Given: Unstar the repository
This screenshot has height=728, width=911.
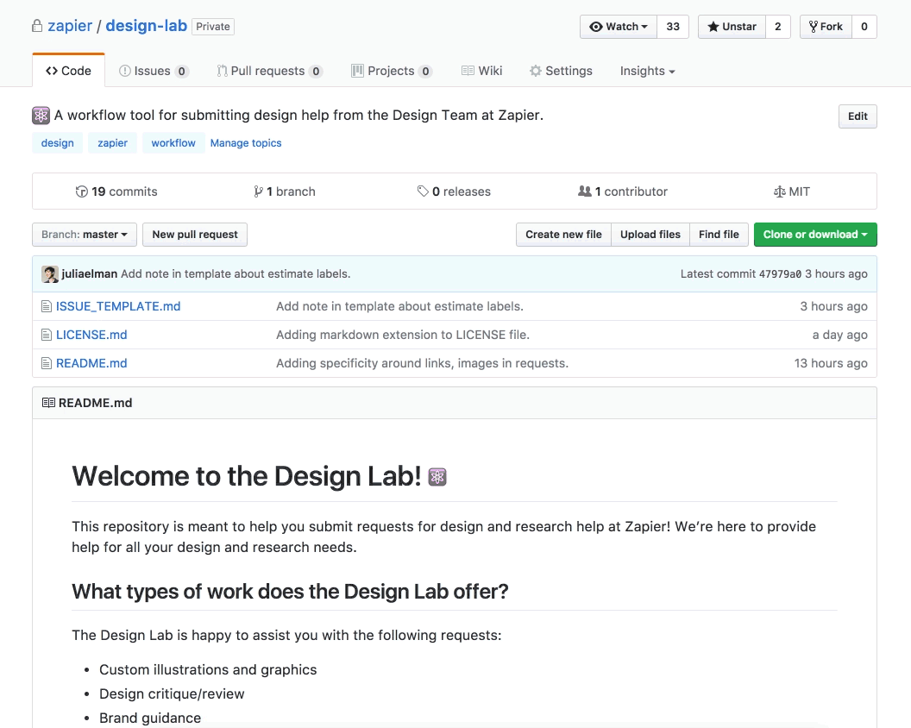Looking at the screenshot, I should tap(732, 27).
